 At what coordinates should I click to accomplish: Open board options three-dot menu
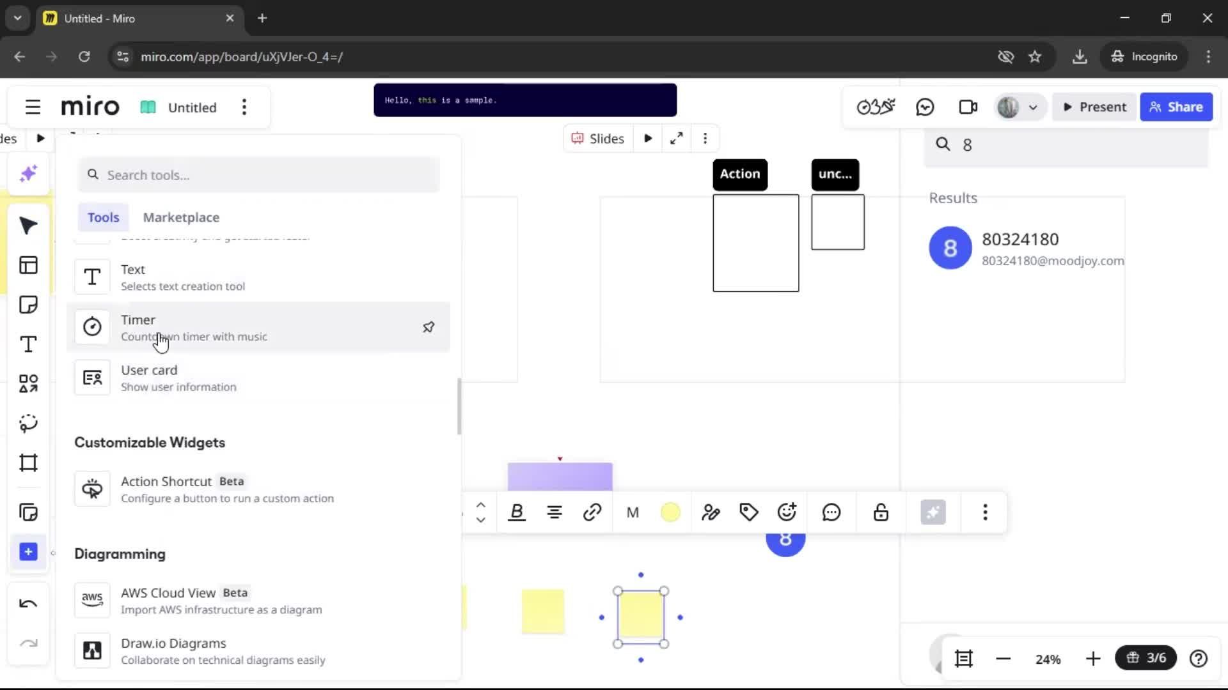click(x=244, y=107)
